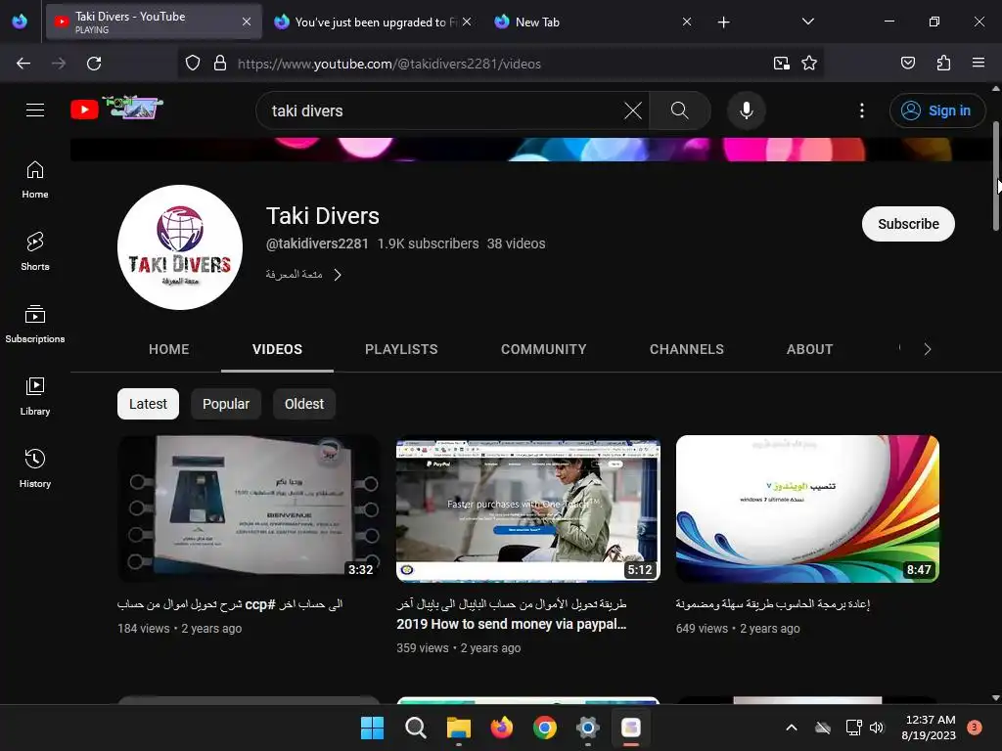
Task: Open PLAYLISTS tab
Action: pyautogui.click(x=401, y=349)
